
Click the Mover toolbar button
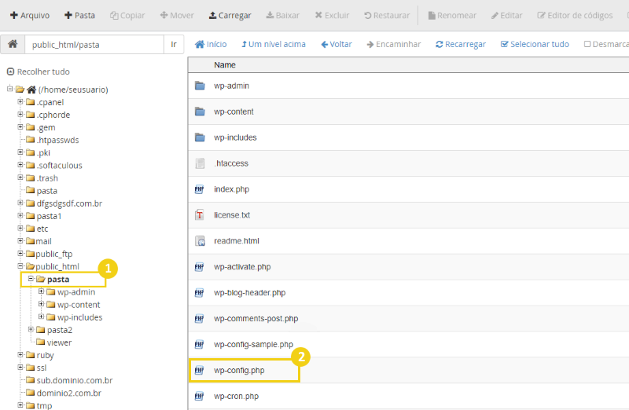click(176, 15)
